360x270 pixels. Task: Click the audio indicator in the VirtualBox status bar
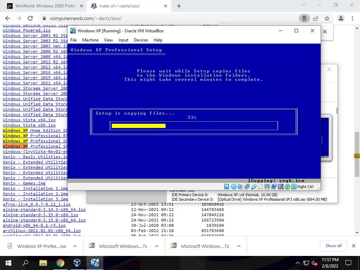point(240,187)
